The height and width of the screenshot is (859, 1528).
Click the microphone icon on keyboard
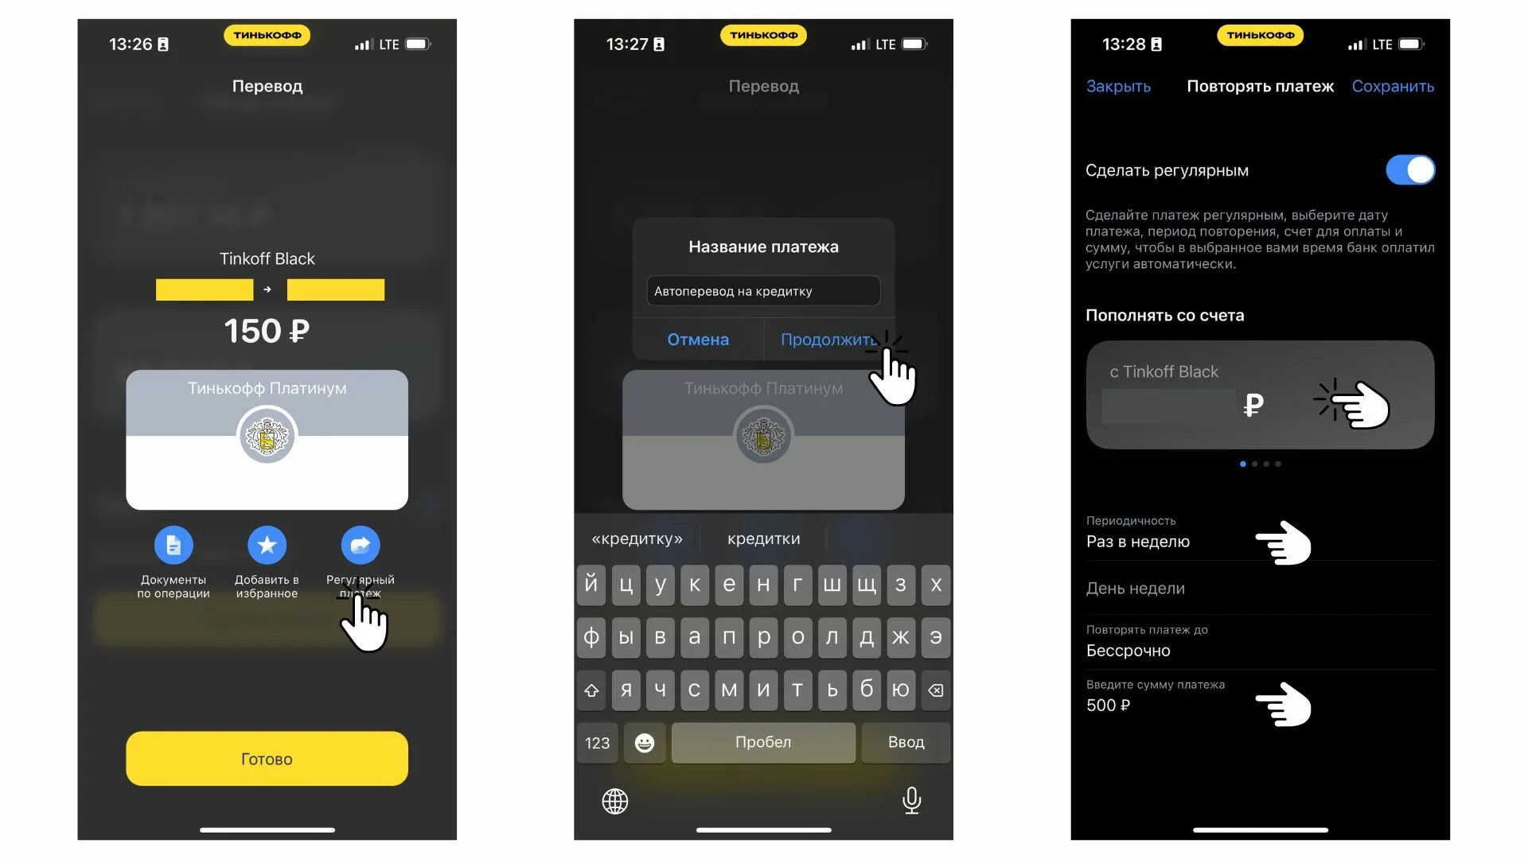point(910,799)
